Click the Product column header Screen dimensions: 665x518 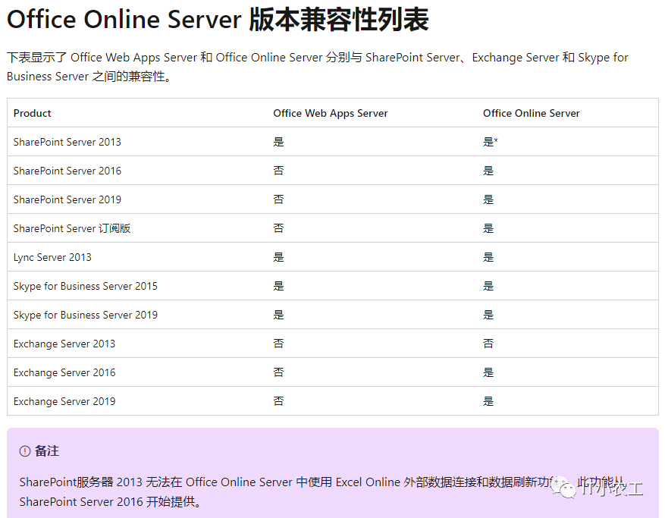click(32, 113)
